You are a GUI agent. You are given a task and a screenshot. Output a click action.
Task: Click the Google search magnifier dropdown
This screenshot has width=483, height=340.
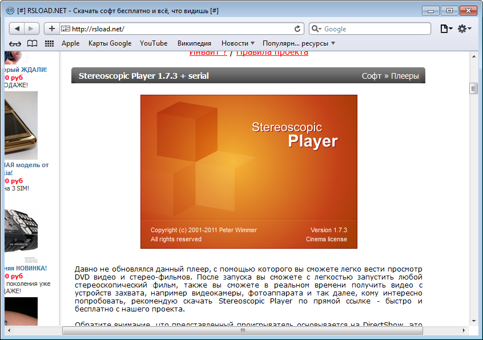pyautogui.click(x=316, y=29)
